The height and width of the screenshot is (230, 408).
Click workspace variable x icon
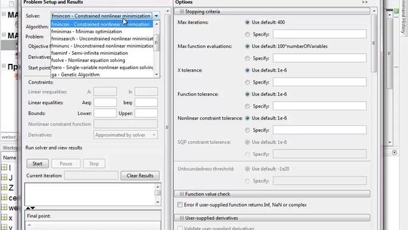(x=4, y=217)
